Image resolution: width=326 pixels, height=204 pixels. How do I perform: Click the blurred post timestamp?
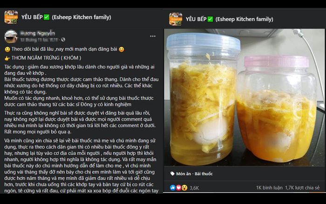coord(39,40)
